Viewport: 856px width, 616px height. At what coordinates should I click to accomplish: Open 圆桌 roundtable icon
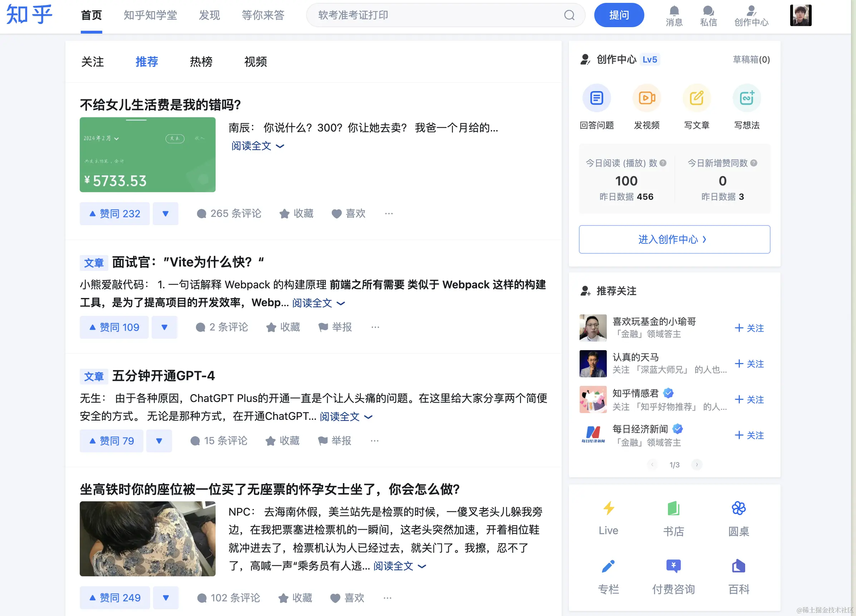pos(739,508)
